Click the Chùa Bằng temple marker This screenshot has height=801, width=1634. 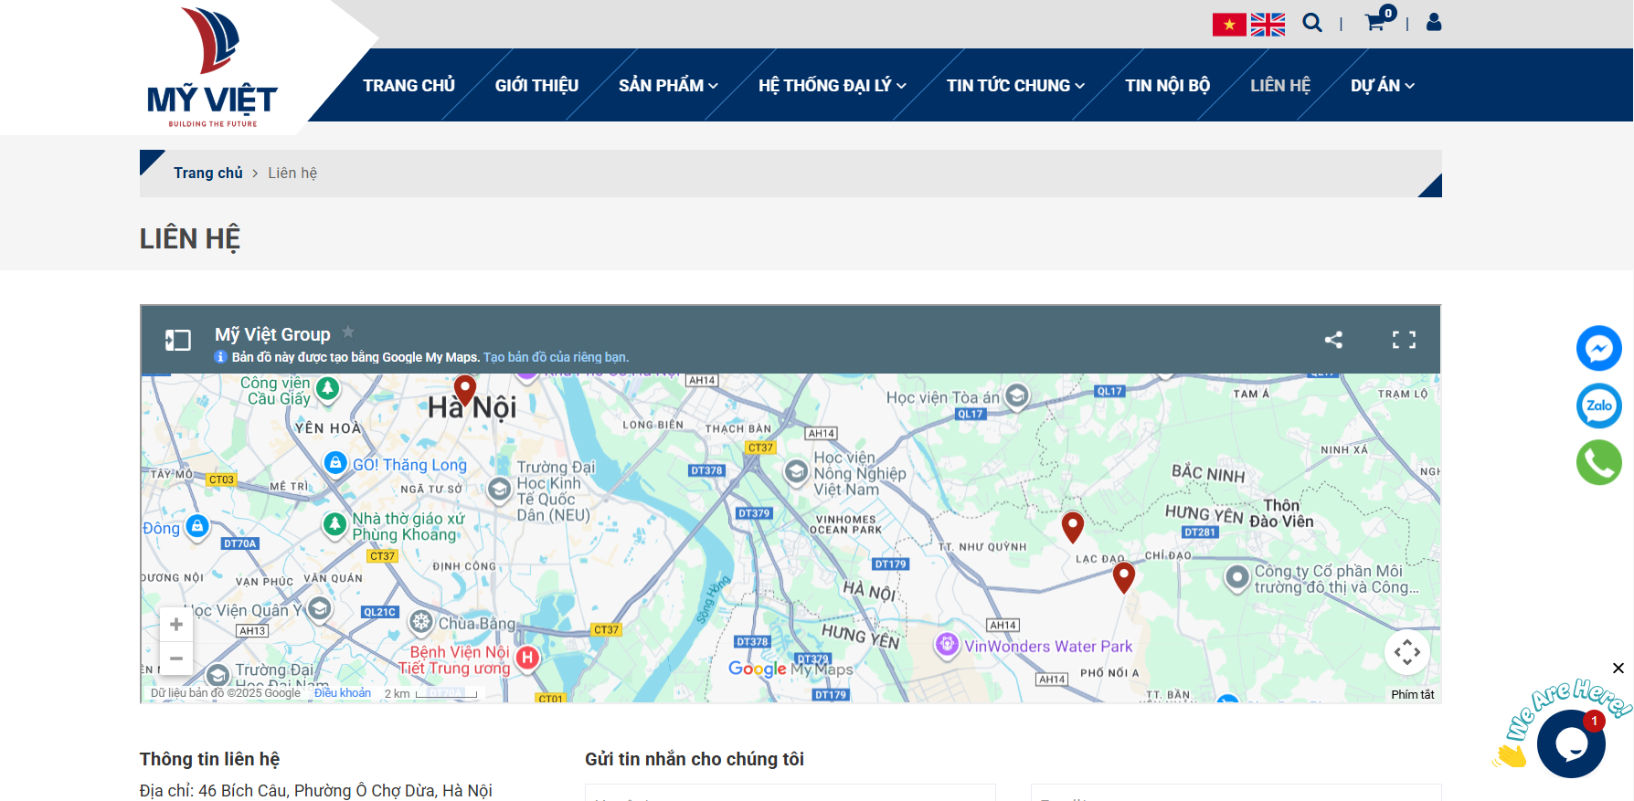[x=420, y=623]
